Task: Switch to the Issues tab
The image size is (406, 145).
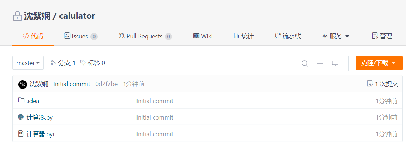Action: (x=80, y=36)
